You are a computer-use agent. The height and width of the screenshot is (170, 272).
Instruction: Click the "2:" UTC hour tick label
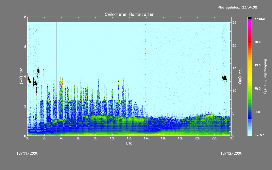[x=45, y=138]
